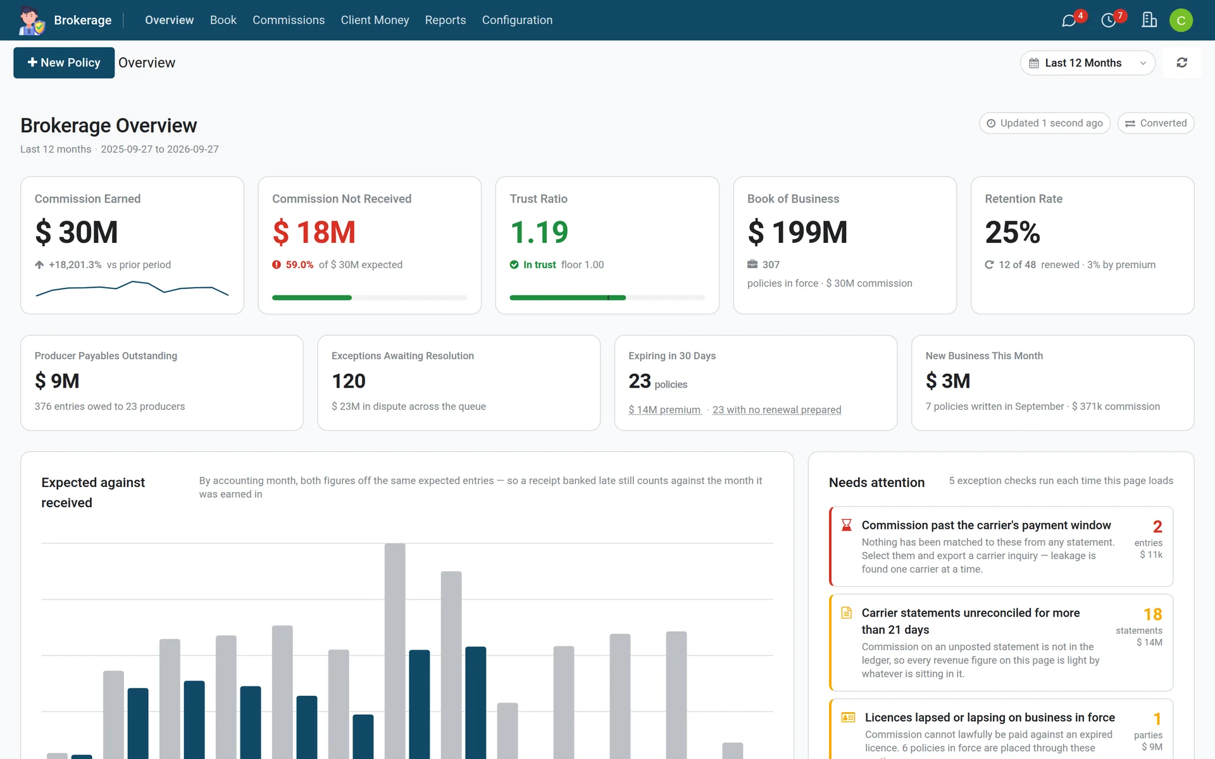Screen dimensions: 1215x759
Task: Click the company building icon
Action: [1149, 20]
